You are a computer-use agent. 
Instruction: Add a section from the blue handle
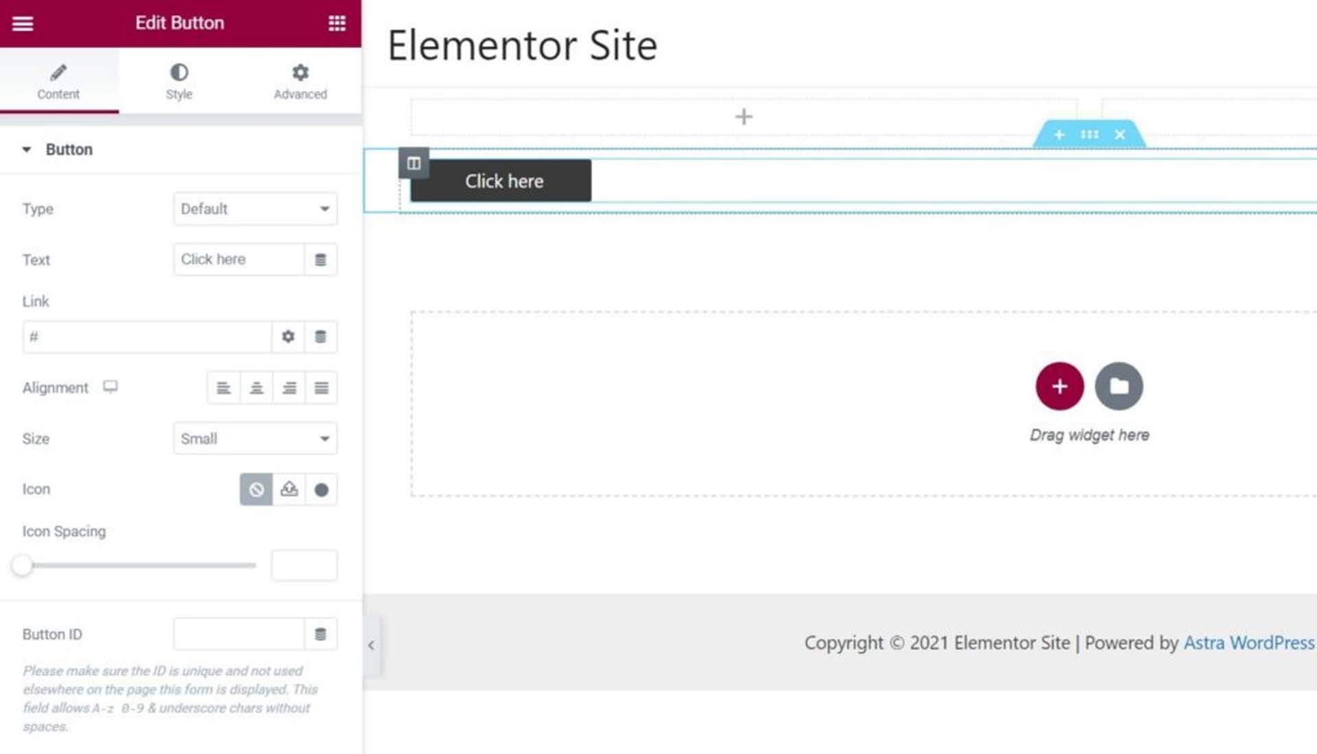point(1059,134)
